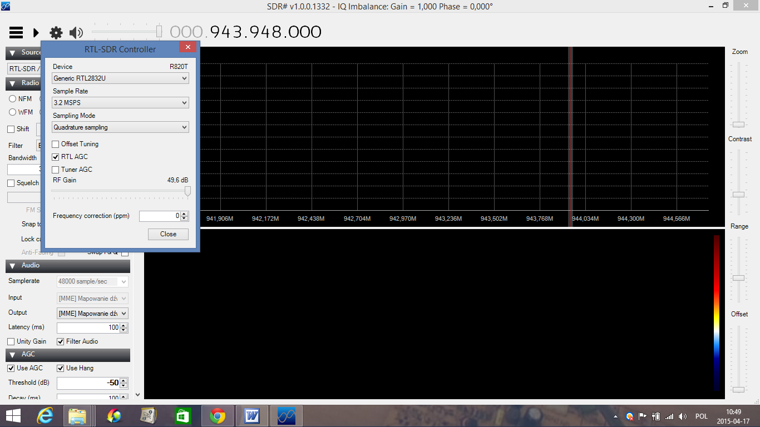Uncheck the Filter Audio checkbox

pyautogui.click(x=61, y=341)
